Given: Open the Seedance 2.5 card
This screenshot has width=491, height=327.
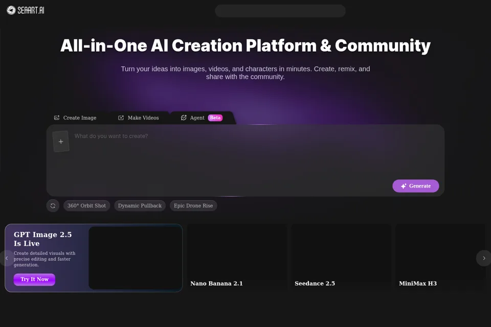Looking at the screenshot, I should click(x=341, y=258).
